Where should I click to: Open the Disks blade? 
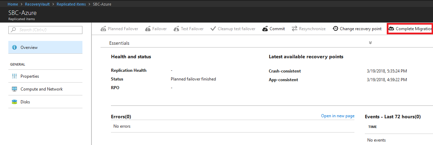click(x=45, y=102)
